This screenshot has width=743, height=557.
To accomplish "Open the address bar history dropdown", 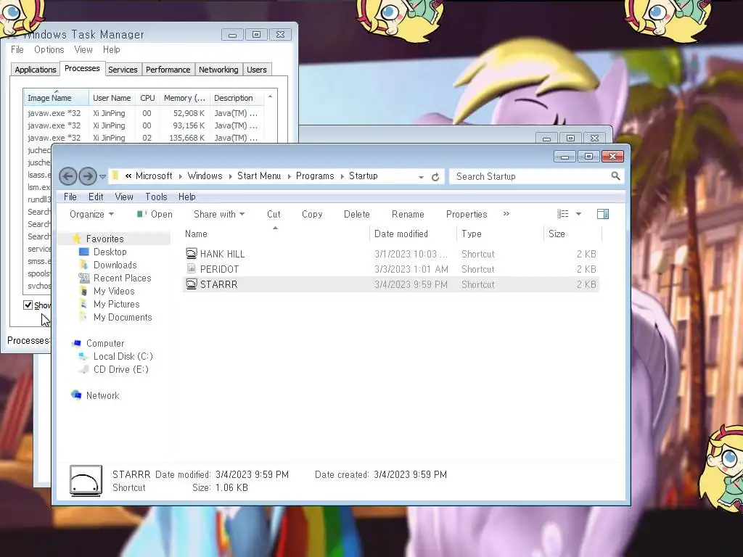I will [421, 177].
